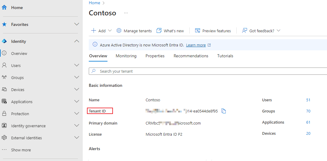The width and height of the screenshot is (327, 161).
Task: Click the Devices icon in sidebar
Action: click(4, 89)
